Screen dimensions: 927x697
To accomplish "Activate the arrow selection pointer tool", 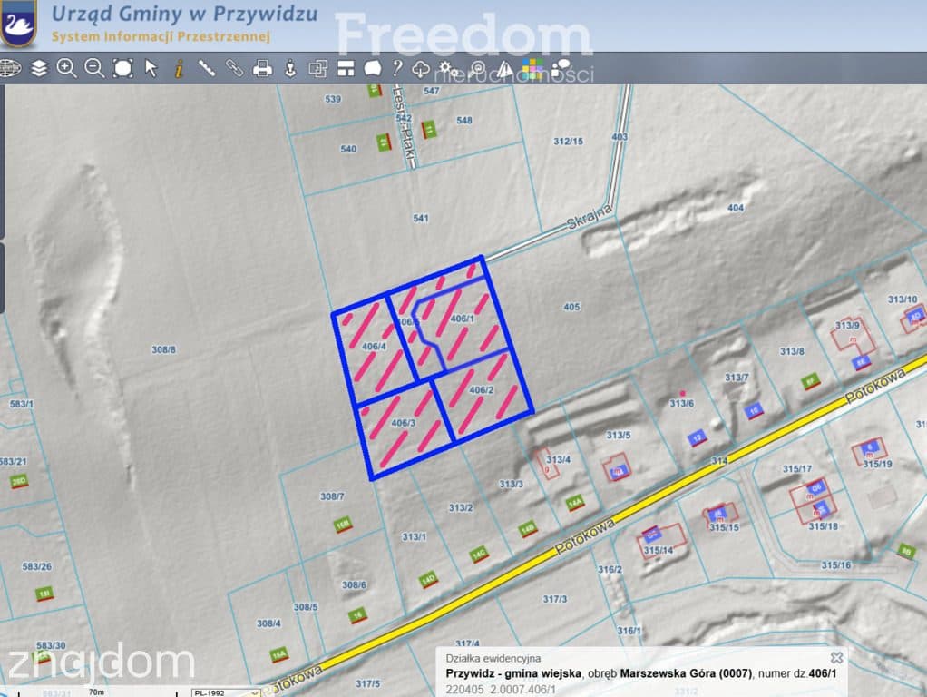I will [151, 69].
